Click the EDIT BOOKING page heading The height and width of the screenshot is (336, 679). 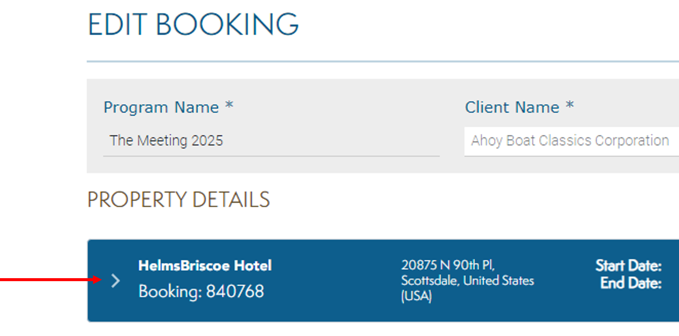click(x=193, y=24)
